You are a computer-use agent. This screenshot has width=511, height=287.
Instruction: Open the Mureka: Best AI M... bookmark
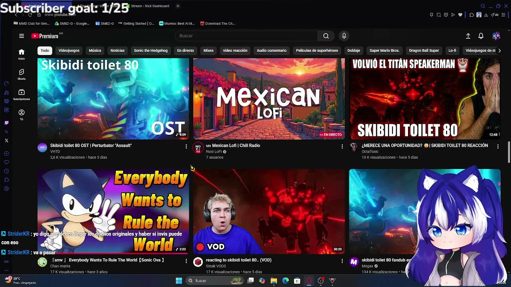(177, 24)
